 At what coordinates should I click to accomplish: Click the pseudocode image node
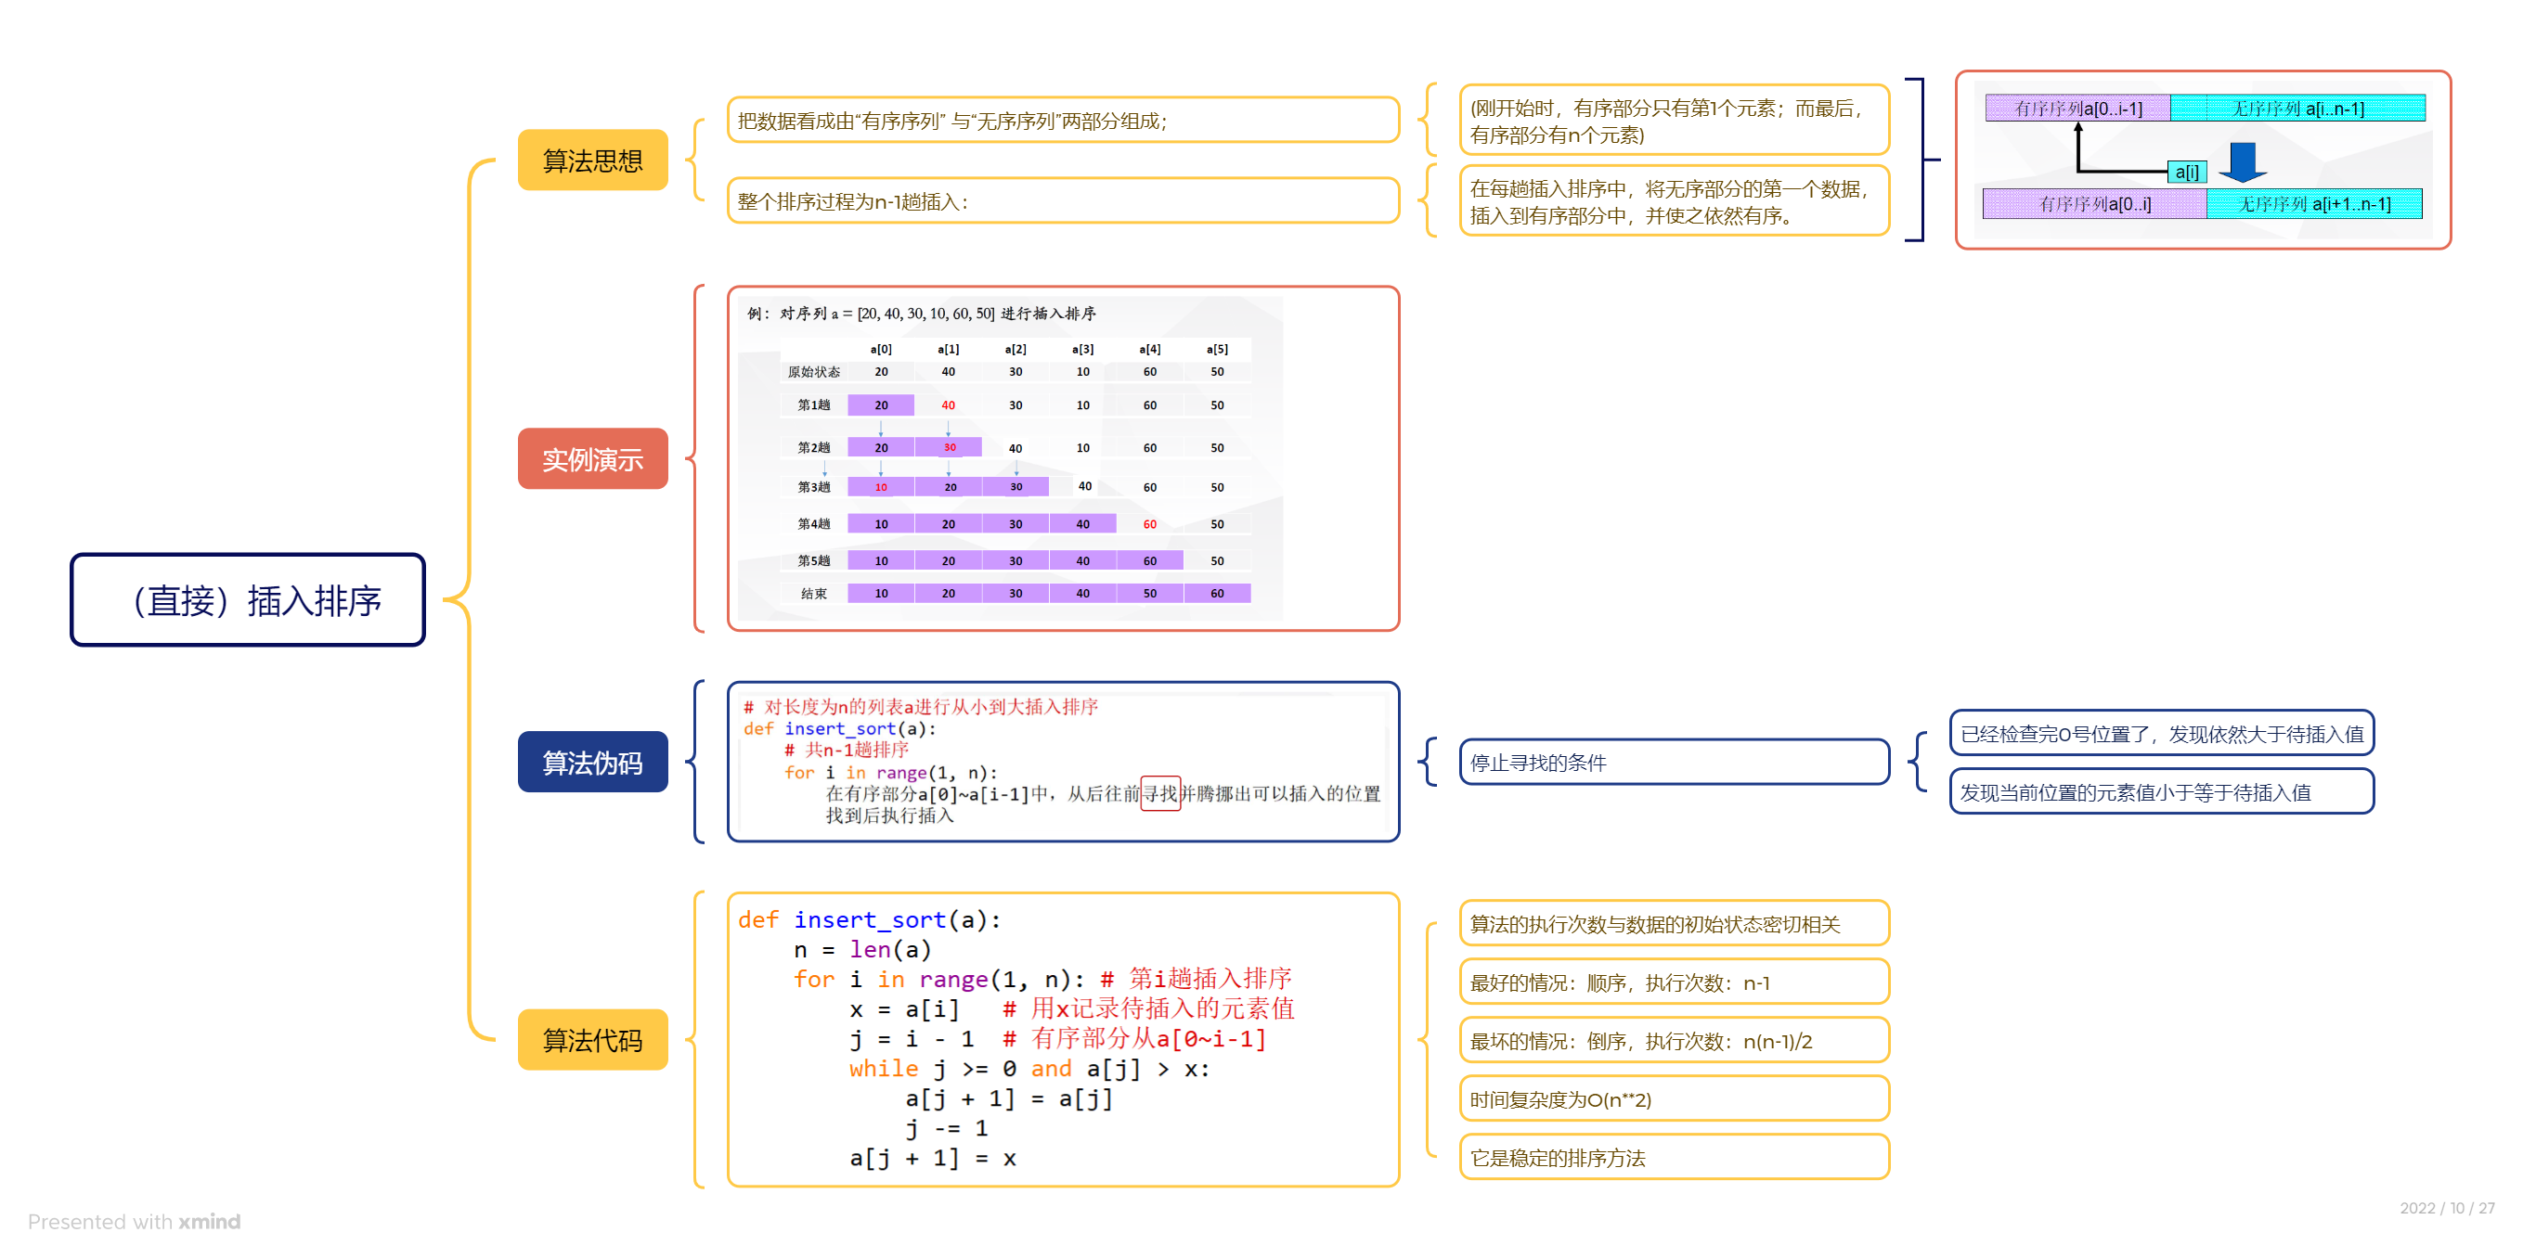pos(1063,761)
